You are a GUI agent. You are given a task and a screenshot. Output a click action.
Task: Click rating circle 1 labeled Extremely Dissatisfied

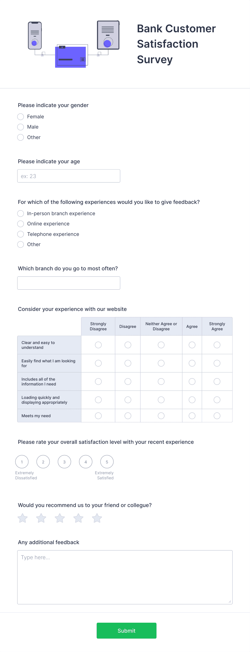pos(22,462)
